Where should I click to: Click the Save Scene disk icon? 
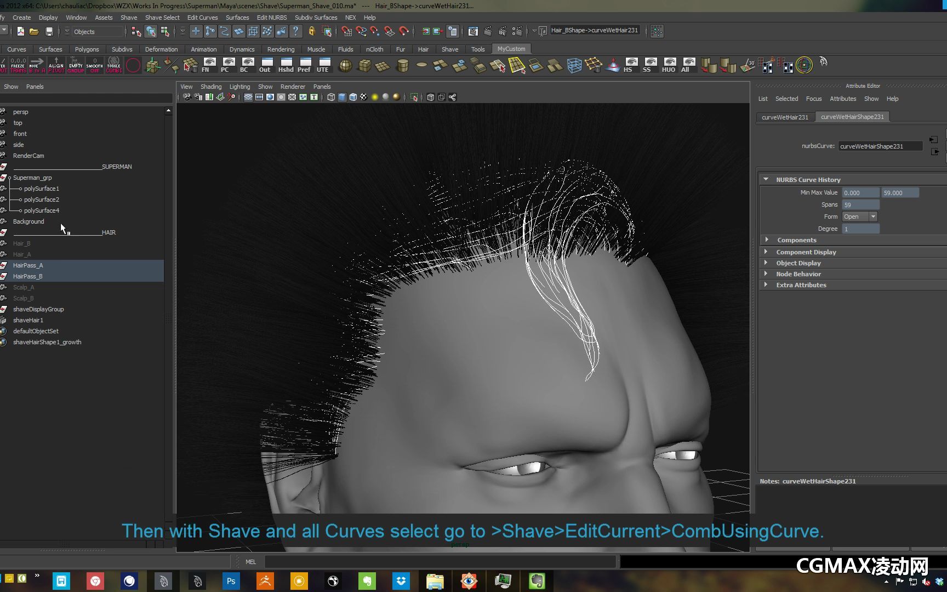(49, 31)
